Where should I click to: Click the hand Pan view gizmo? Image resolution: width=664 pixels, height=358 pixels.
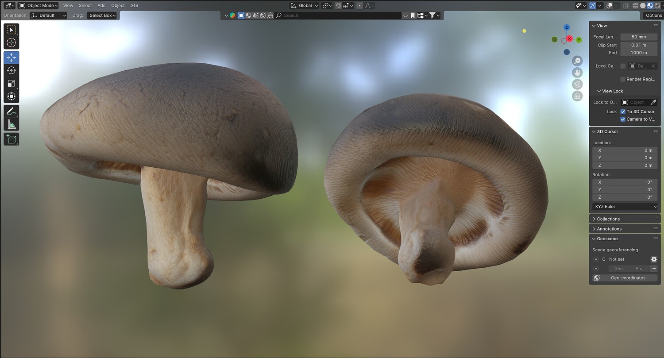(577, 73)
